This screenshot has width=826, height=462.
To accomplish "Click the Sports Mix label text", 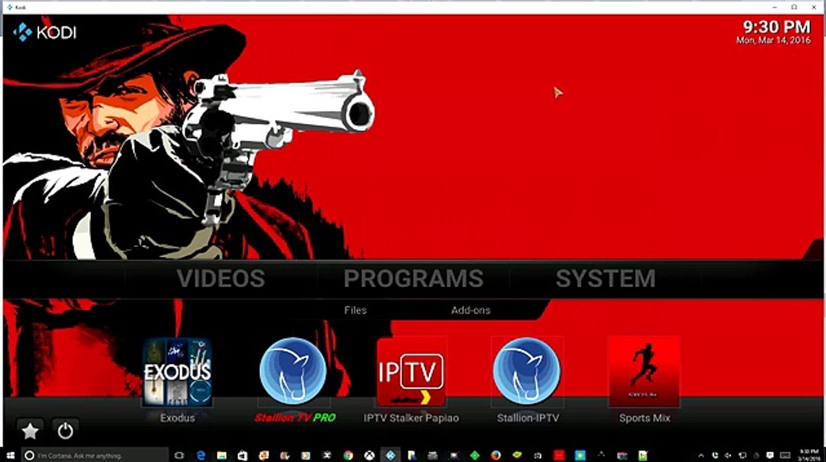I will [644, 418].
